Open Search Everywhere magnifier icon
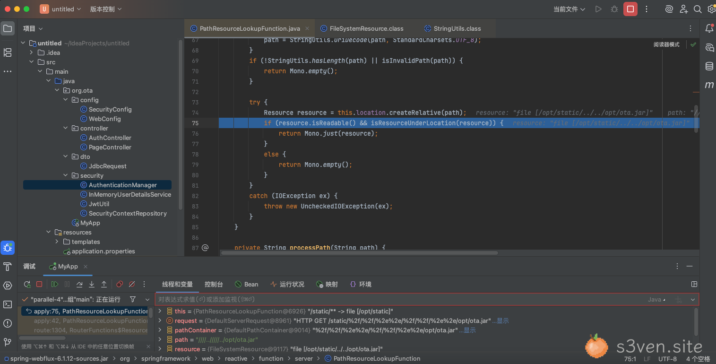This screenshot has width=716, height=364. [697, 9]
